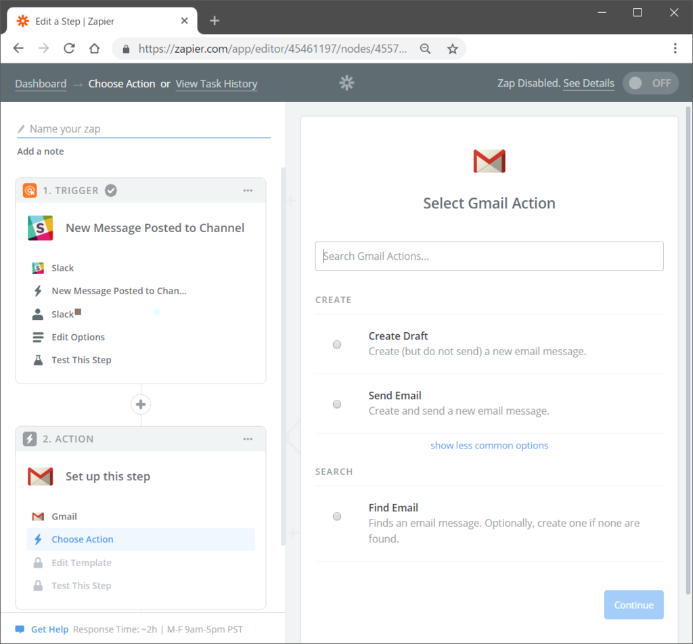The width and height of the screenshot is (693, 644).
Task: Click the large Slack logo in trigger
Action: 40,228
